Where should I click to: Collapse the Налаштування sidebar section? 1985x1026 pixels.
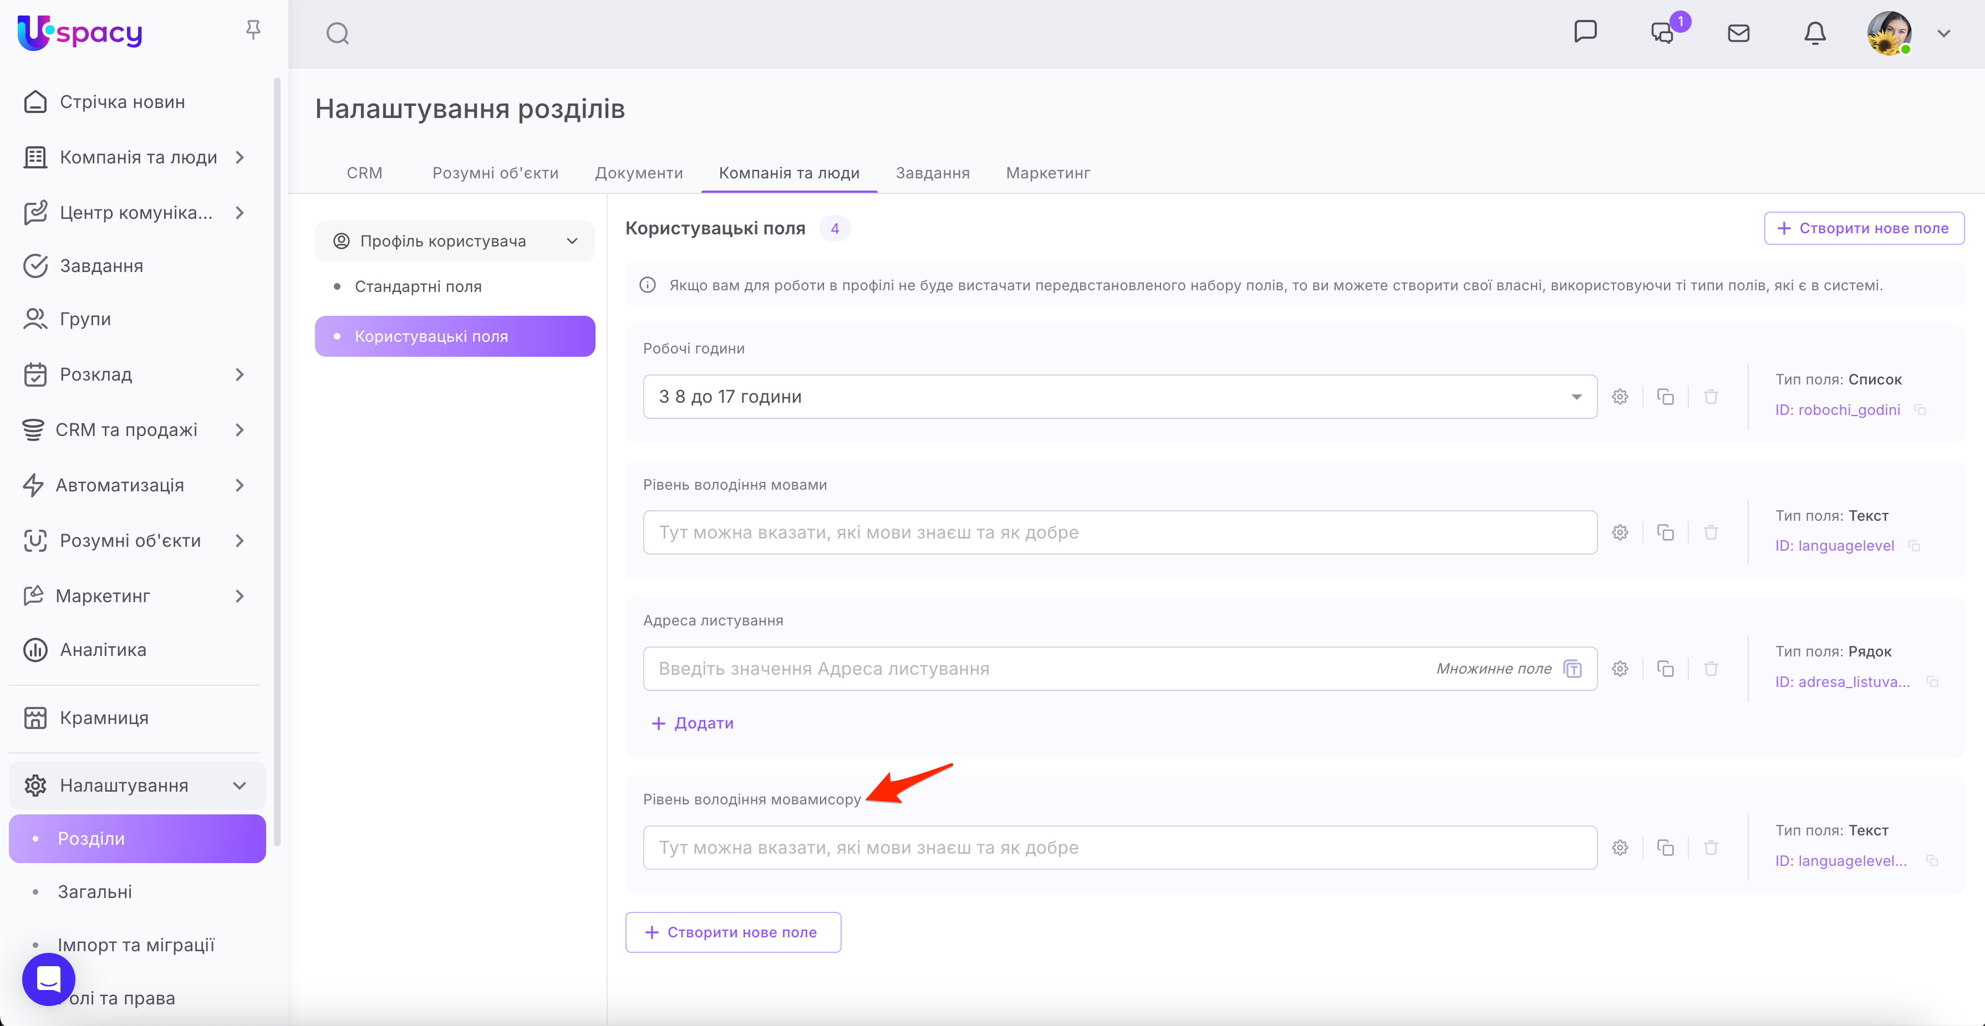click(x=240, y=786)
